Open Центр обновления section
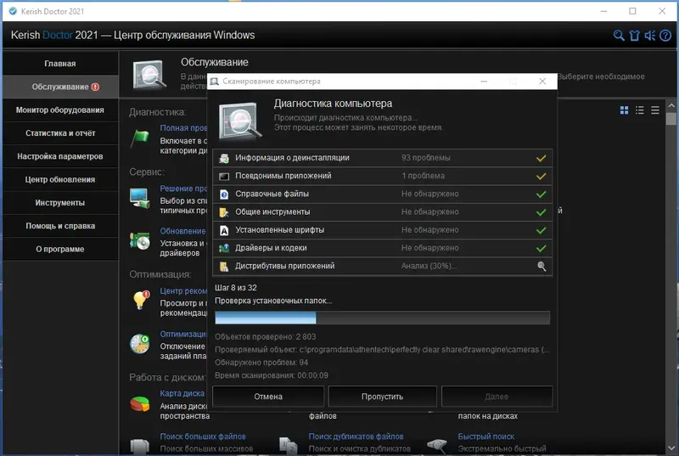679x456 pixels. [x=60, y=179]
